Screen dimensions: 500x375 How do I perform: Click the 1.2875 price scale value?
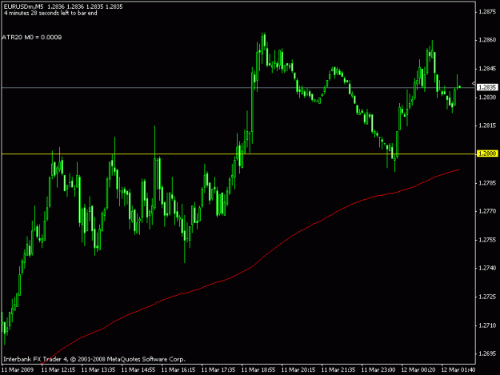click(487, 12)
